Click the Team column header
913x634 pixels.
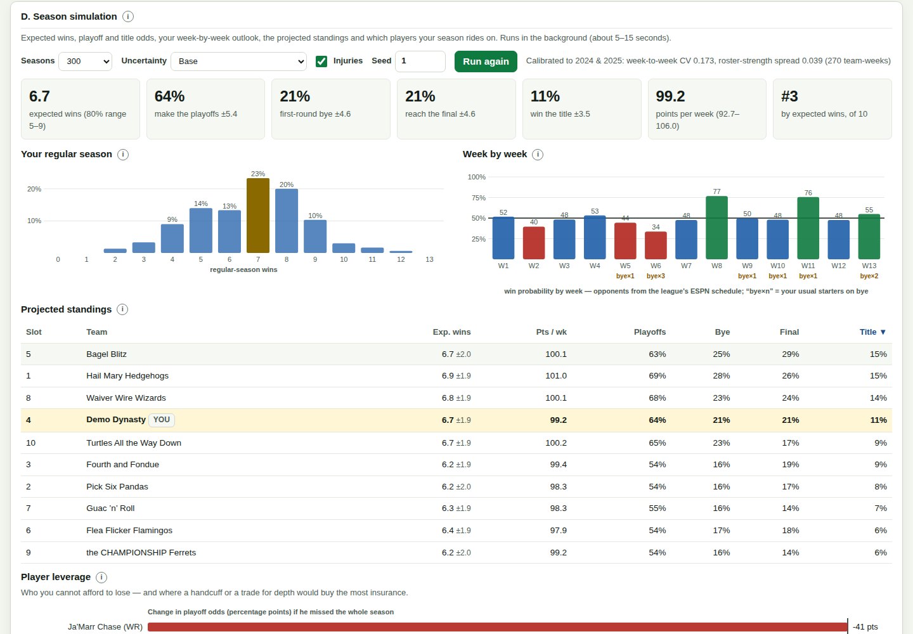pos(97,332)
